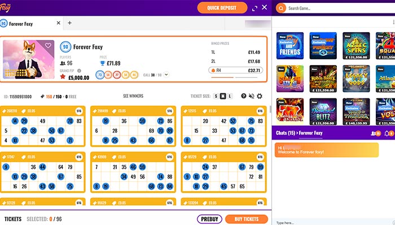Open the See Winners link
Viewport: 395px width, 225px height.
click(x=133, y=96)
